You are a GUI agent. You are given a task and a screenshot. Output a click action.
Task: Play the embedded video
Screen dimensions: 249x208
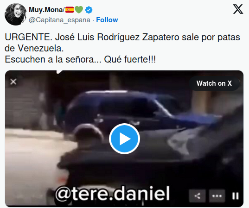124,139
